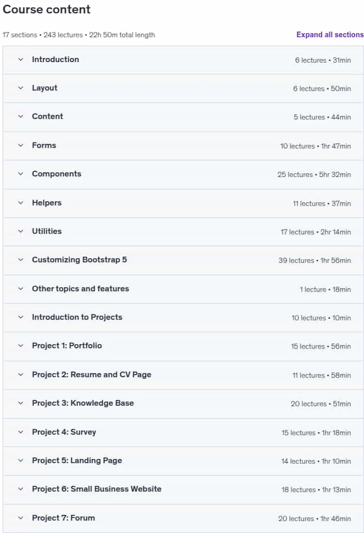
Task: Expand the Introduction section chevron
Action: pos(21,60)
